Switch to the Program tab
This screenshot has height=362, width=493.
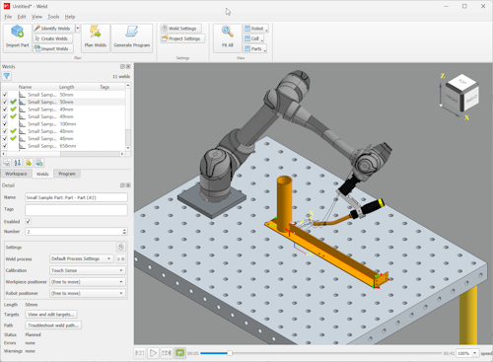point(67,174)
